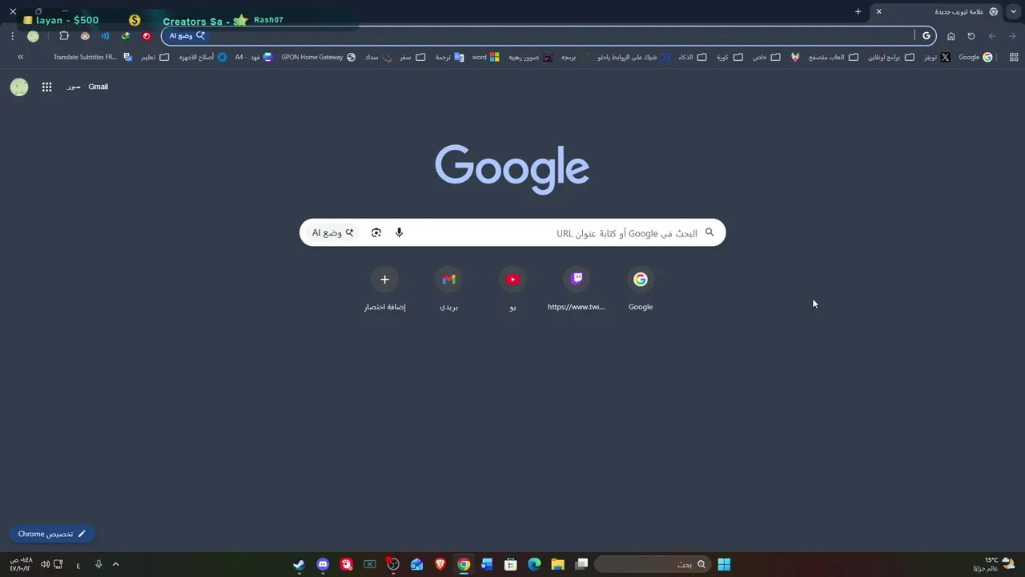Open the bookmarks bar apps grid icon
Image resolution: width=1025 pixels, height=577 pixels.
[1014, 57]
